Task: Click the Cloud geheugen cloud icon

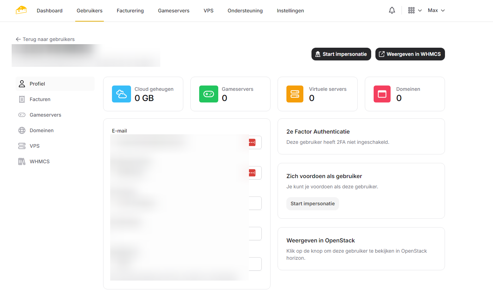Action: (x=121, y=94)
